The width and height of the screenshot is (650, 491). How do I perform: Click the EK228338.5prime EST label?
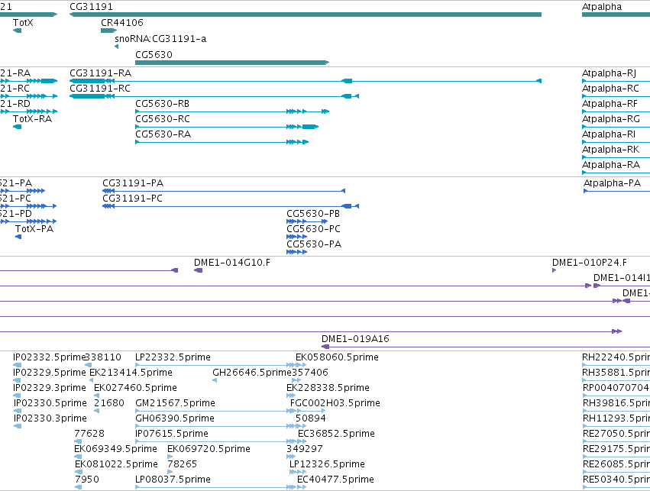[328, 388]
